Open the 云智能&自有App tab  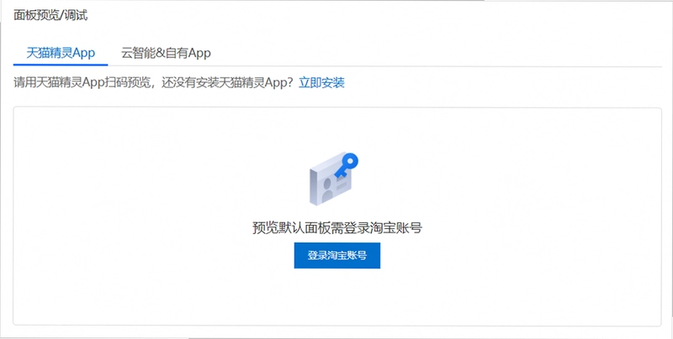click(166, 53)
